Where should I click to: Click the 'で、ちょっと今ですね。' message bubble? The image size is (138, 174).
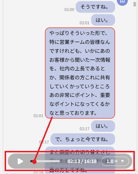click(x=83, y=139)
